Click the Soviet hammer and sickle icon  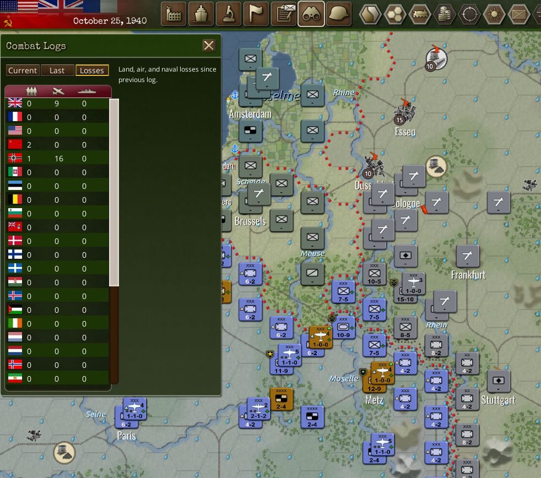[x=8, y=23]
